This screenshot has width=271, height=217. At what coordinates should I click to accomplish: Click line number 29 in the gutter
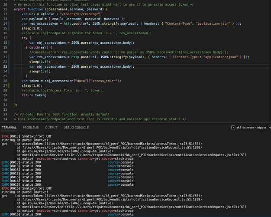(5, 95)
